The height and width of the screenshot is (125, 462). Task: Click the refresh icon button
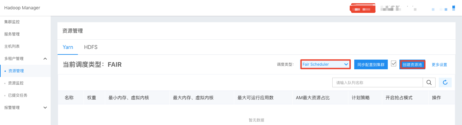click(445, 82)
